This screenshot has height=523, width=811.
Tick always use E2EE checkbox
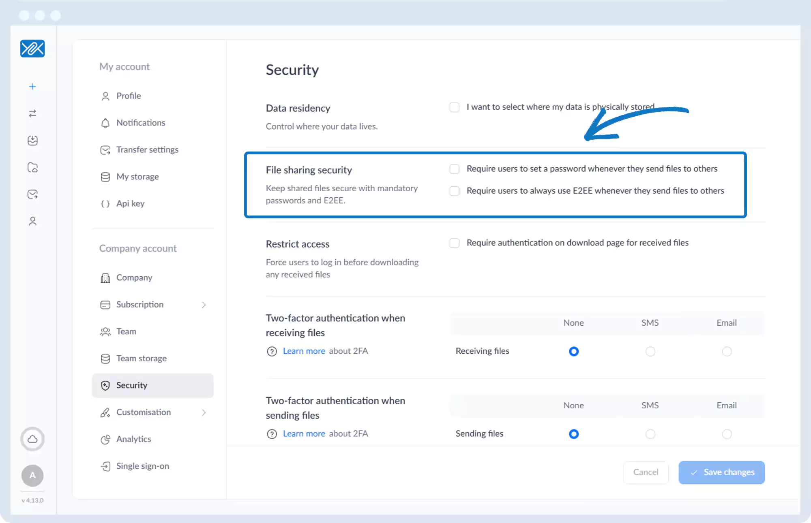pyautogui.click(x=454, y=191)
